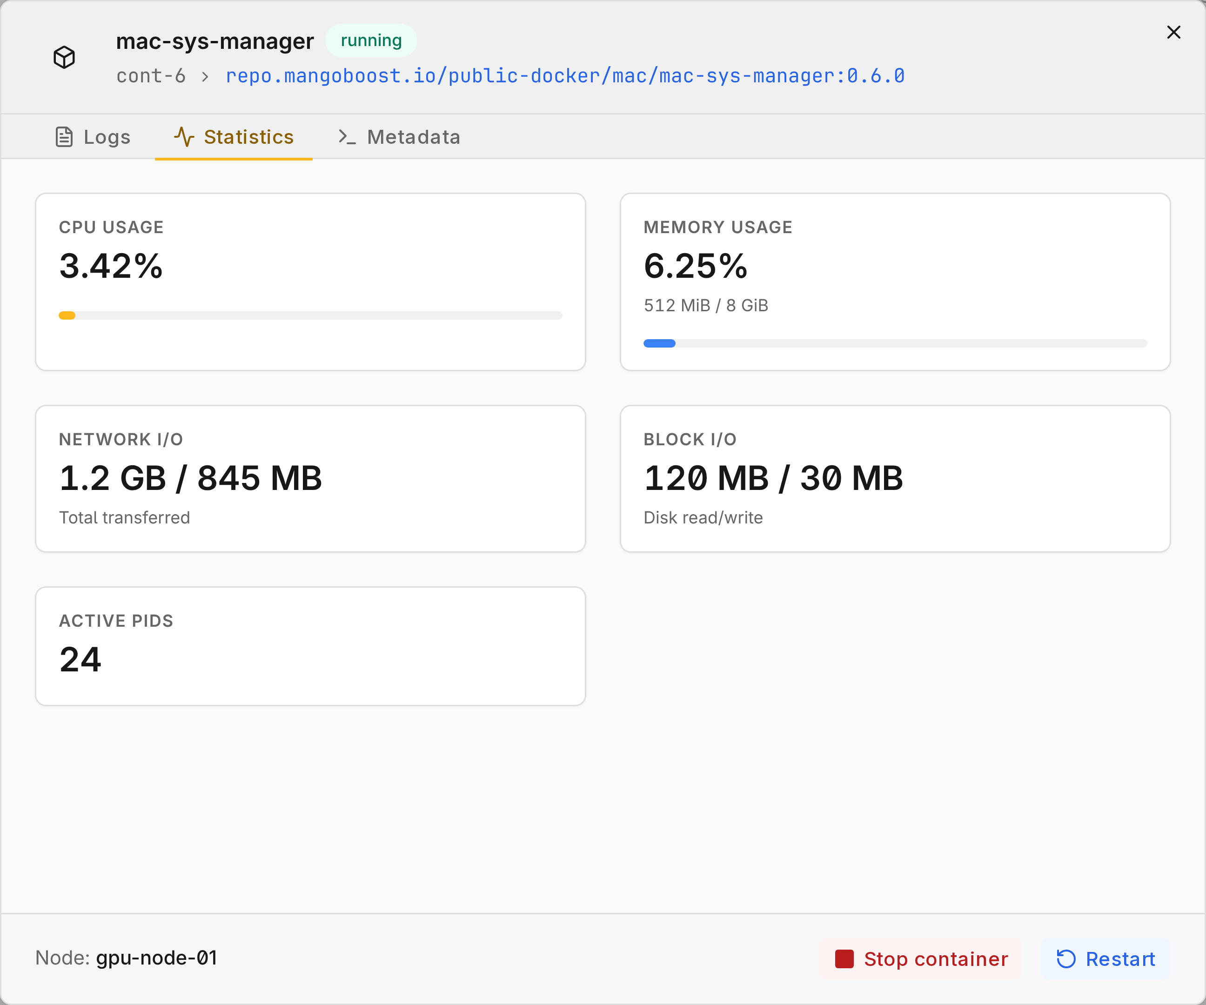Screen dimensions: 1206x1005
Task: Click the Restart circular arrow icon
Action: tap(1066, 959)
